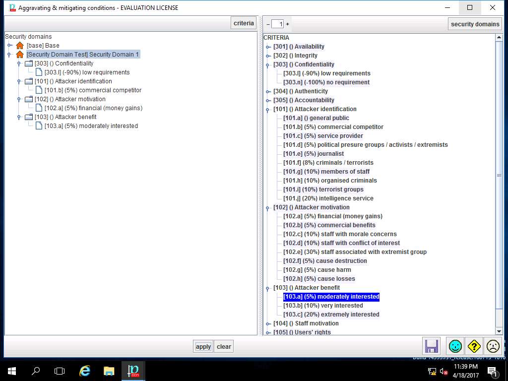Open Windows Start menu
This screenshot has width=508, height=381.
[x=12, y=371]
